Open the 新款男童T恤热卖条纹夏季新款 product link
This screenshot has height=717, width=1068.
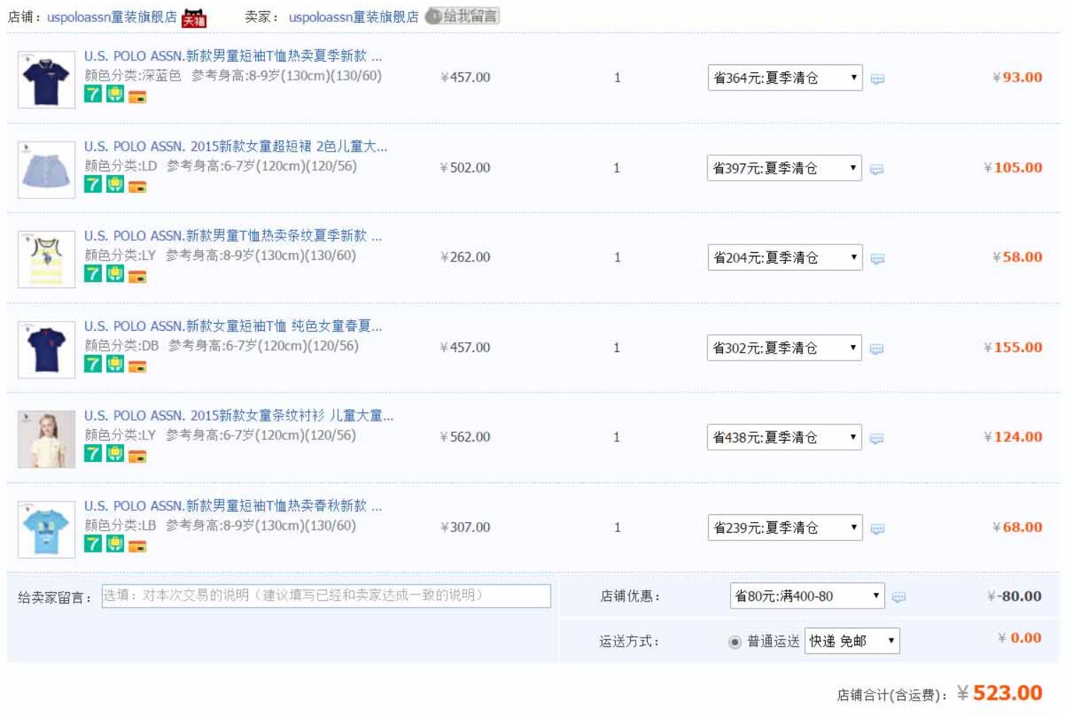(x=233, y=236)
